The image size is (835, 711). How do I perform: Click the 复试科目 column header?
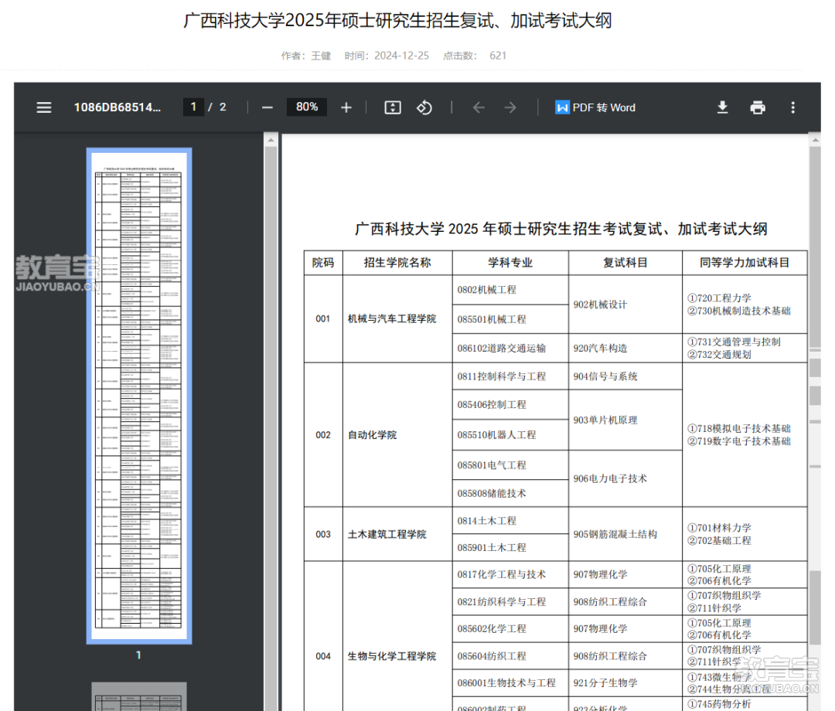click(x=625, y=263)
